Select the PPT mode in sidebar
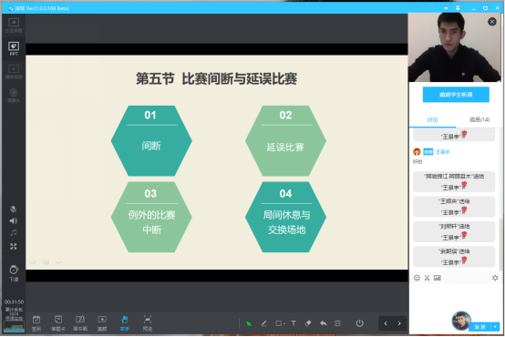Viewport: 505px width, 337px height. pos(14,49)
